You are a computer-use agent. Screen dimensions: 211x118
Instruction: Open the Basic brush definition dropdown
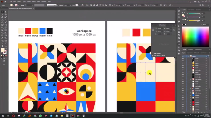(x=57, y=5)
